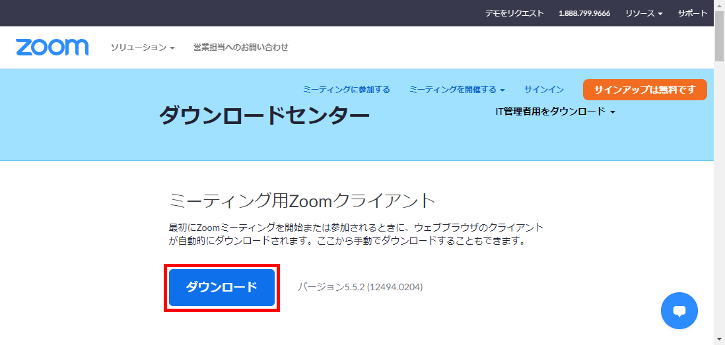Image resolution: width=725 pixels, height=345 pixels.
Task: Click the サインイン link
Action: coord(544,90)
